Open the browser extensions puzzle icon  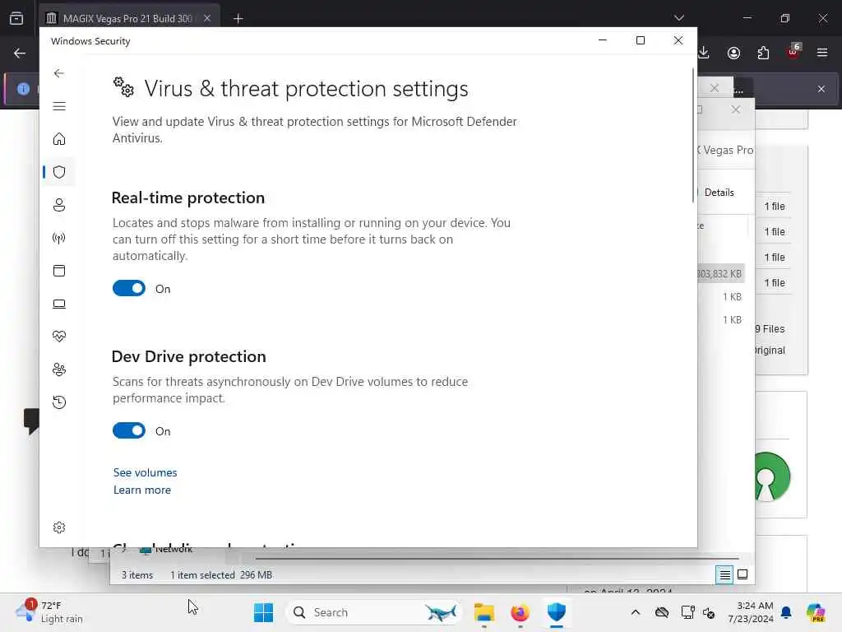[x=763, y=53]
